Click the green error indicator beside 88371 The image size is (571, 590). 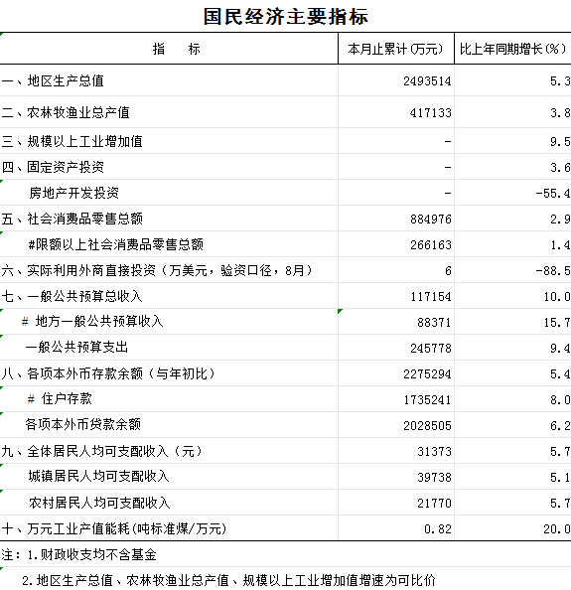pos(340,311)
